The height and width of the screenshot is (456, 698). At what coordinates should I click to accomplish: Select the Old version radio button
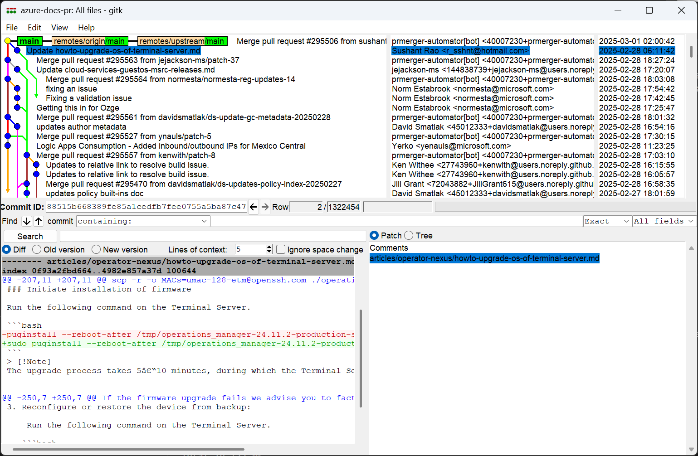37,250
